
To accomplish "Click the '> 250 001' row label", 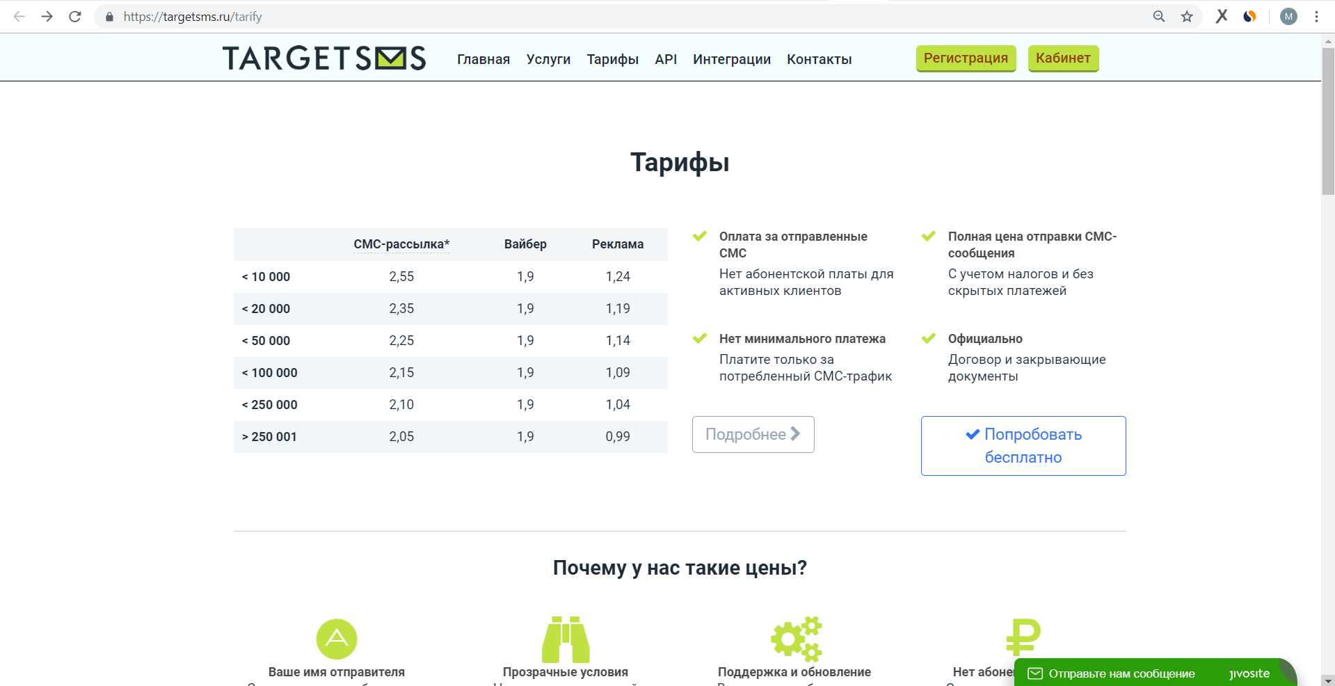I will 269,437.
